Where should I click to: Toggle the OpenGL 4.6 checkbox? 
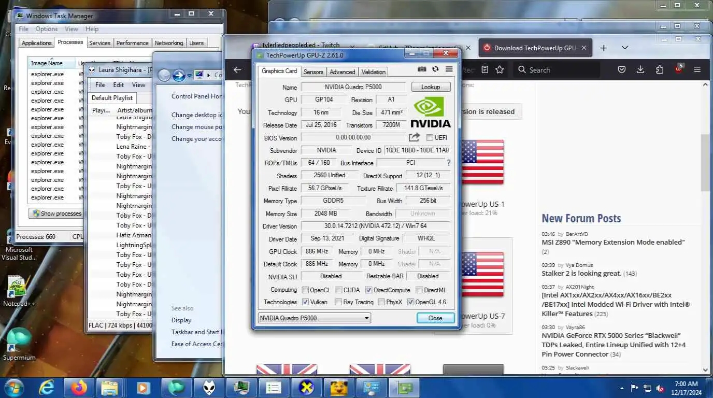[x=410, y=302]
